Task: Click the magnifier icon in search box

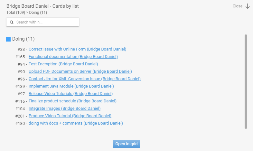Action: (12, 22)
